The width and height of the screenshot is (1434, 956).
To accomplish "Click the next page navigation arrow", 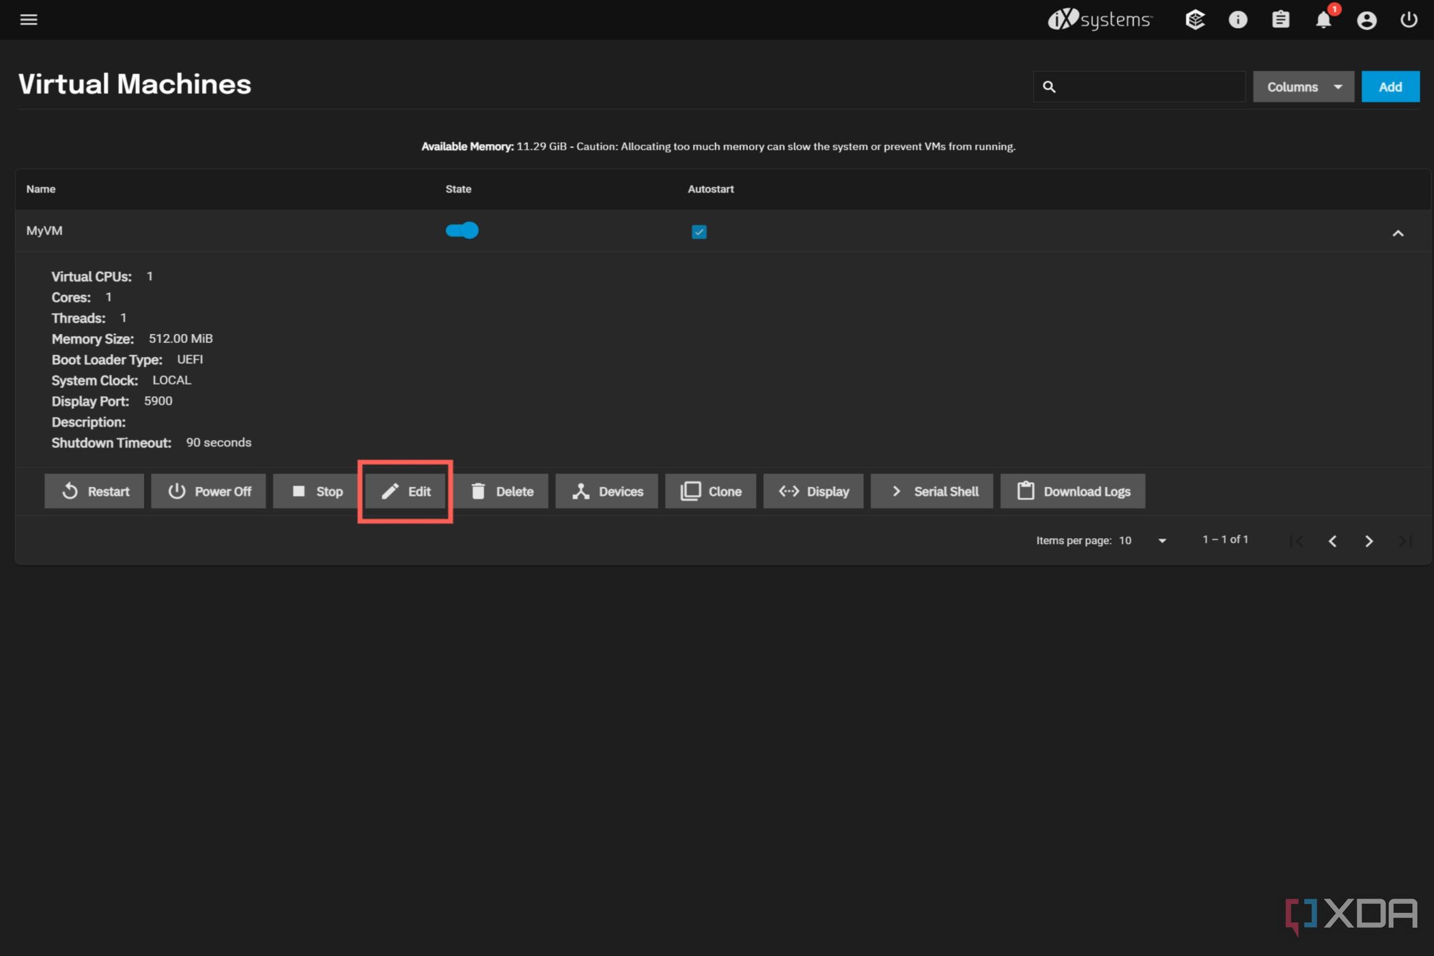I will (1369, 539).
